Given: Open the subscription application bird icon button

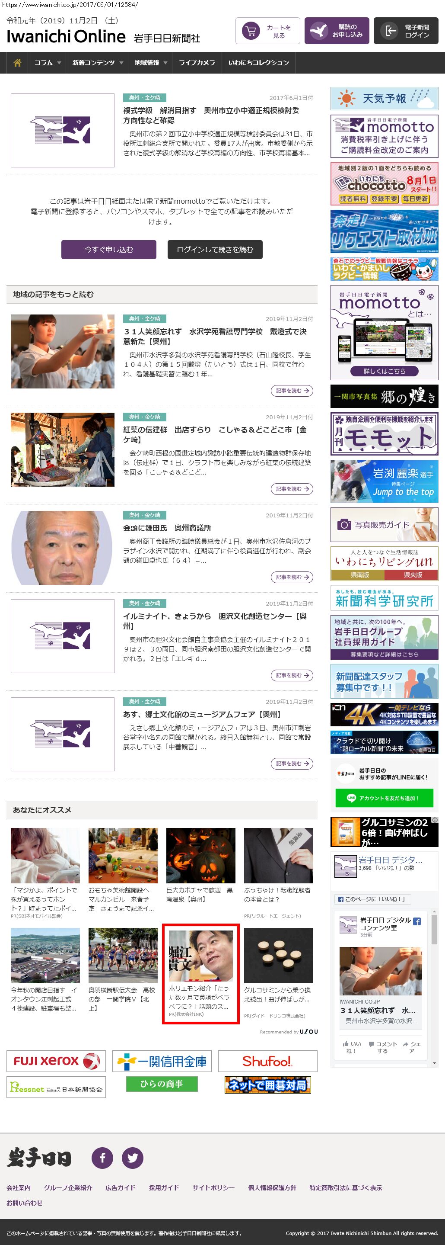Looking at the screenshot, I should (x=337, y=31).
